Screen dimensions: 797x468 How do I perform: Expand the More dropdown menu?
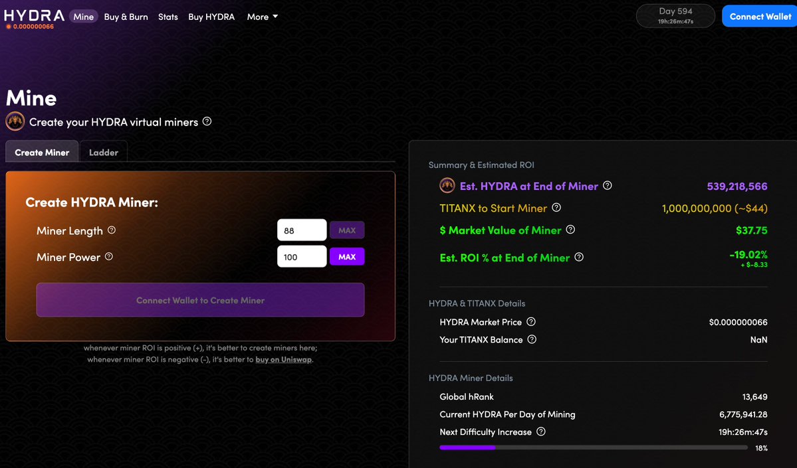click(x=263, y=17)
